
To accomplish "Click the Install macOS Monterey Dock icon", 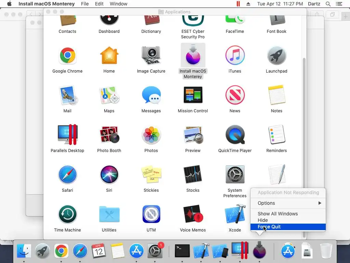I will (x=259, y=250).
